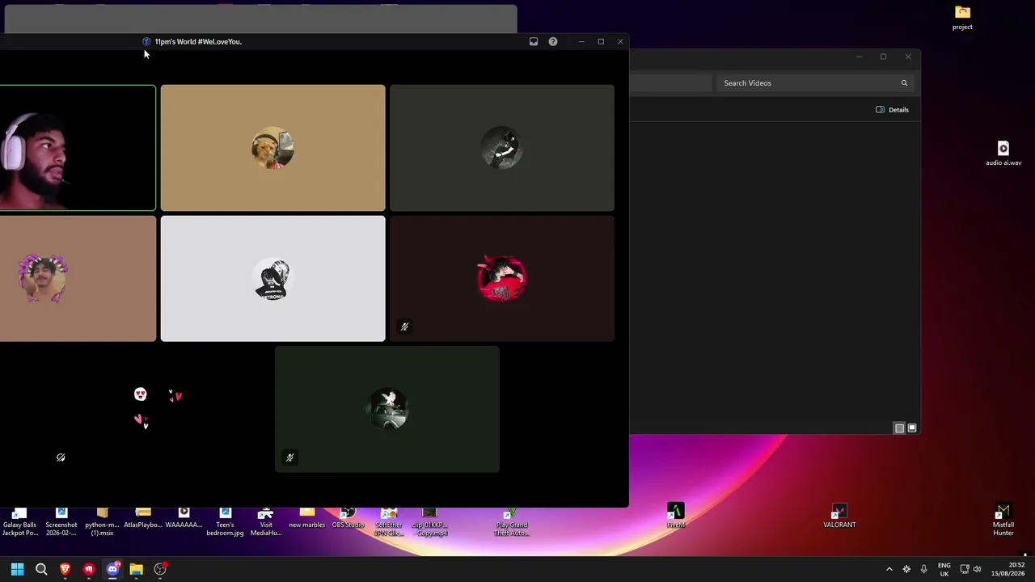This screenshot has height=582, width=1035.
Task: Open the SoftEther VPN Client desktop shortcut
Action: pos(389,522)
